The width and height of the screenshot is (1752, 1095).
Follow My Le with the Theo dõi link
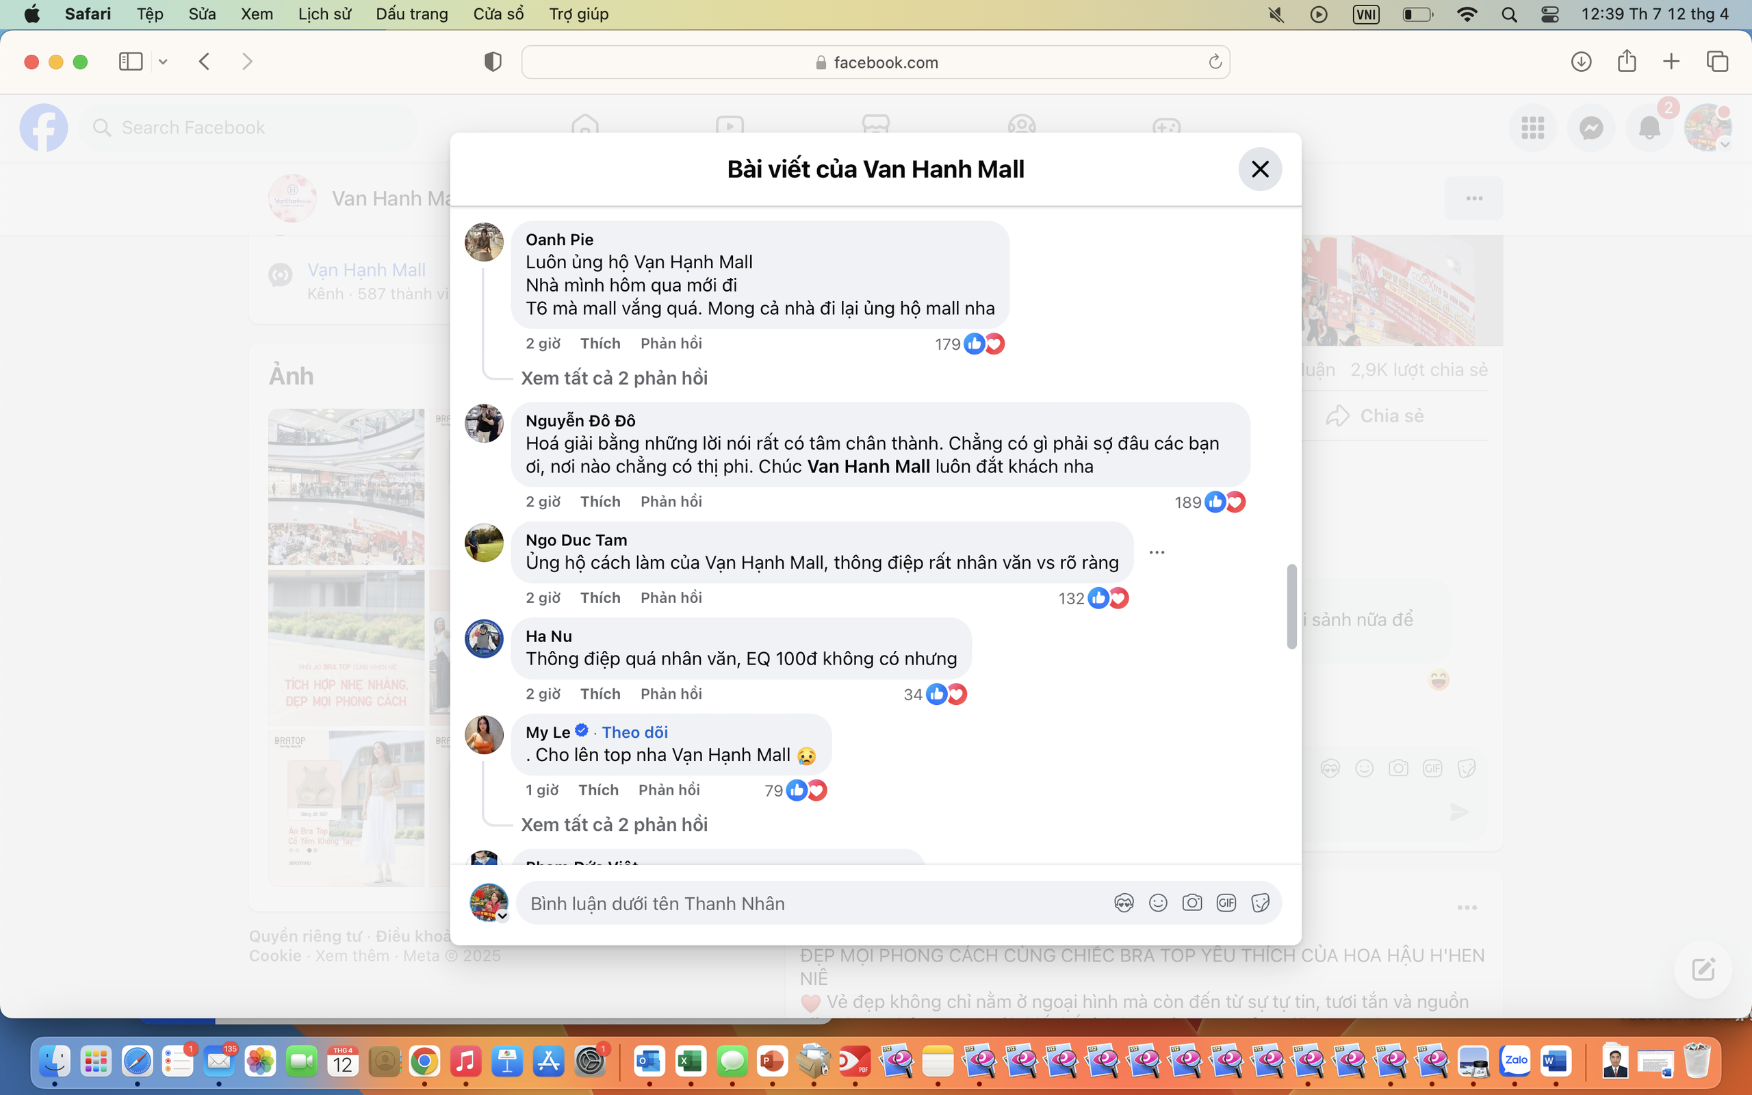(635, 732)
